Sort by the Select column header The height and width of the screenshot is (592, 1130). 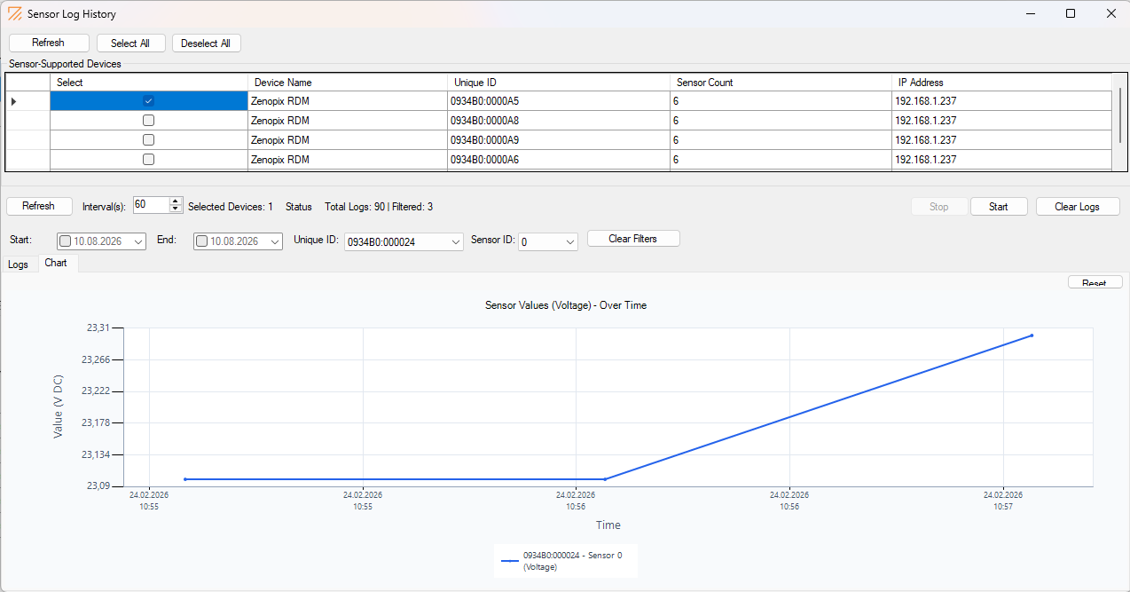148,83
